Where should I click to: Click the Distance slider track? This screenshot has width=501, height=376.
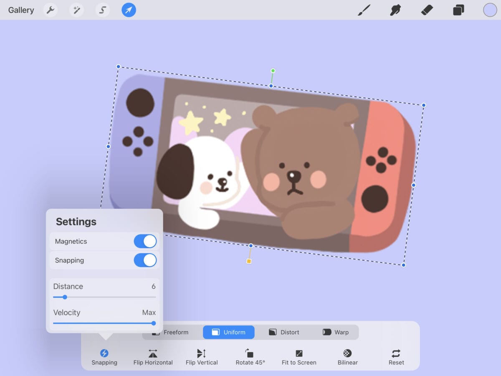click(x=104, y=297)
